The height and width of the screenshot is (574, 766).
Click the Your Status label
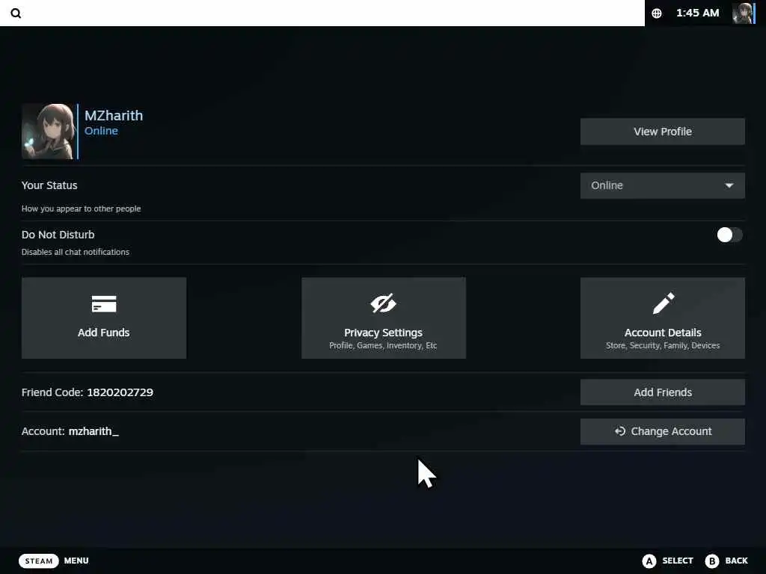tap(49, 185)
